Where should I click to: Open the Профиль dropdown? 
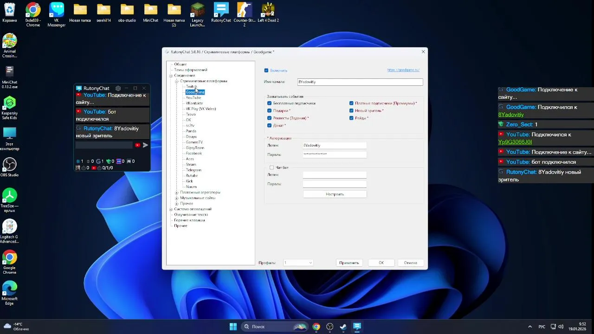[x=298, y=263]
